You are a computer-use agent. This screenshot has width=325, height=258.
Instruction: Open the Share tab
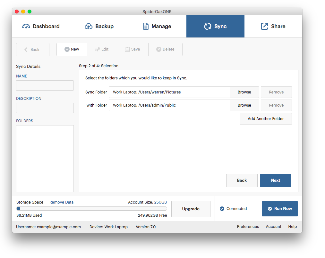273,26
